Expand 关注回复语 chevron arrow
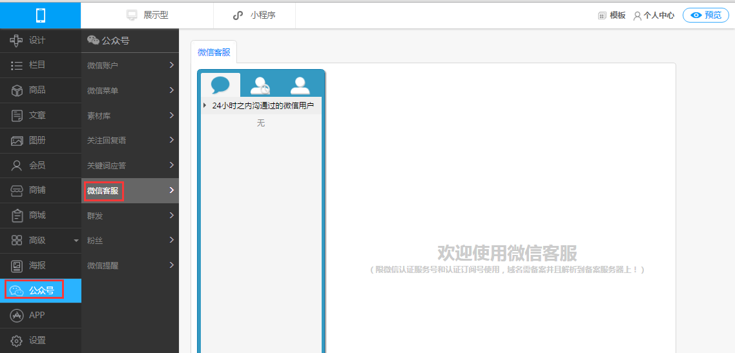This screenshot has height=353, width=735. pyautogui.click(x=172, y=140)
